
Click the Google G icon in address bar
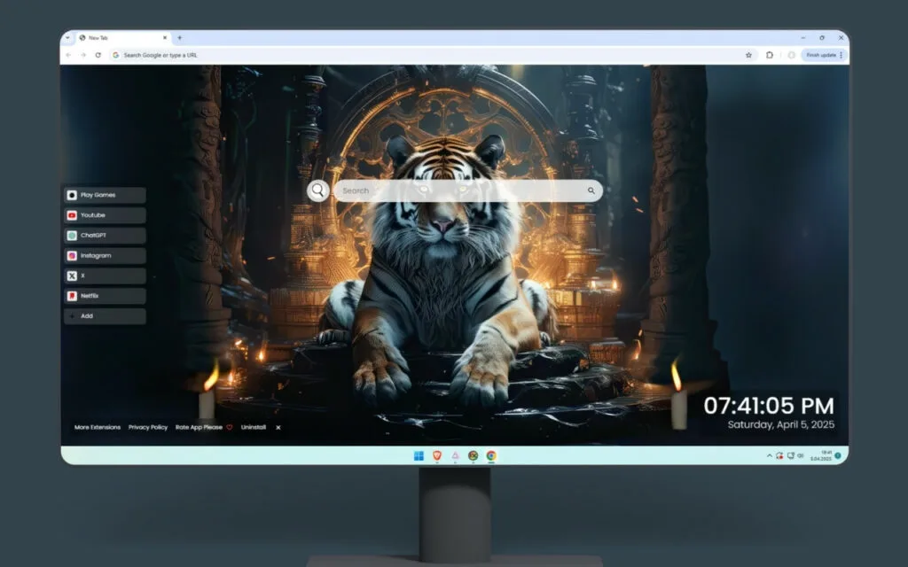point(116,55)
